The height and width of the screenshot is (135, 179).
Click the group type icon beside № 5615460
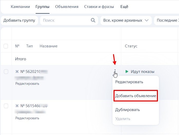[x=17, y=106]
